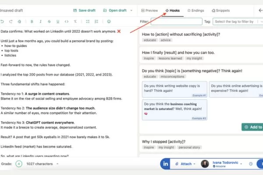Click the grade score circle

pyautogui.click(x=19, y=164)
